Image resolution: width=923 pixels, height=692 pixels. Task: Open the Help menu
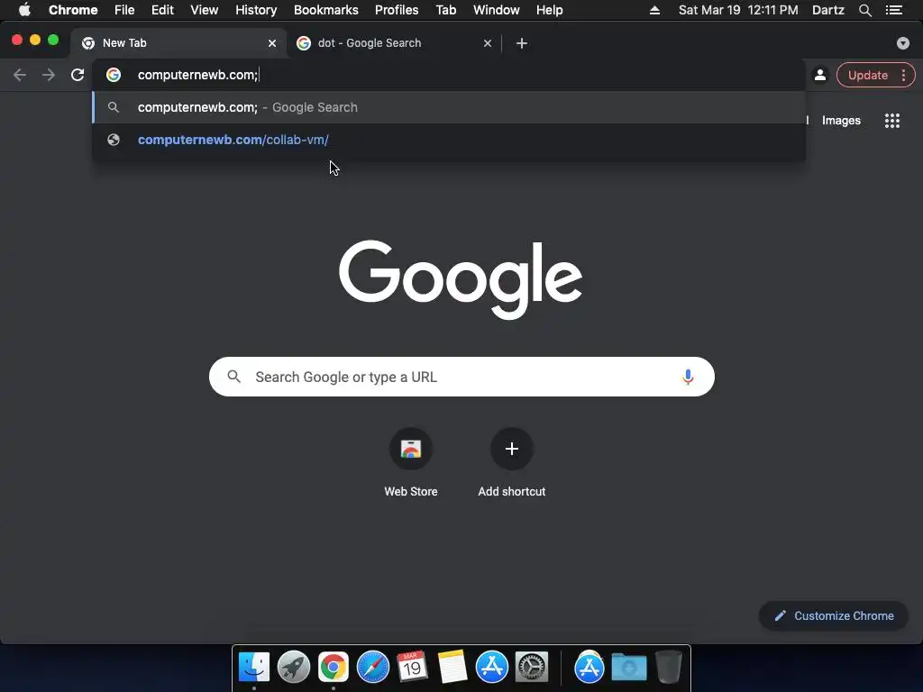pos(549,10)
